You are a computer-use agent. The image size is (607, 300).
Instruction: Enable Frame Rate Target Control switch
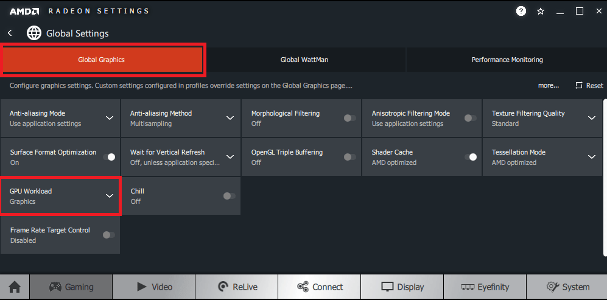109,234
